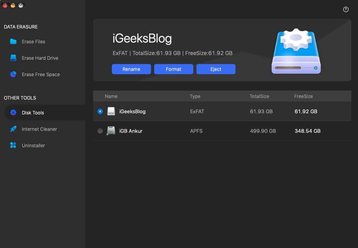This screenshot has width=358, height=248.
Task: Click ExFAT type cell
Action: click(x=197, y=111)
